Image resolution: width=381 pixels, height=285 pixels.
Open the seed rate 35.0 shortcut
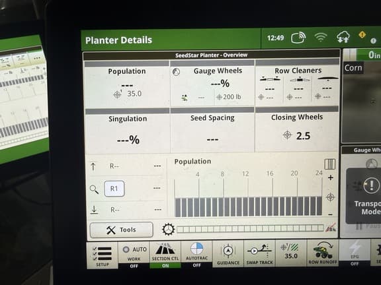click(291, 253)
